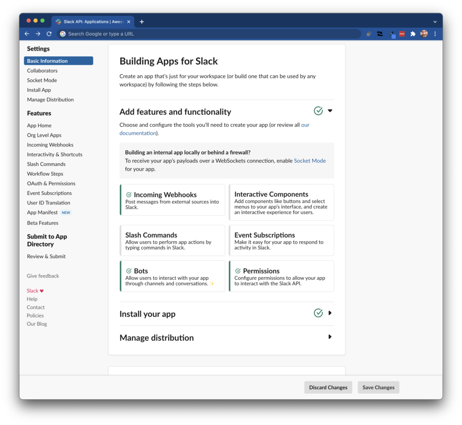Click the Give feedback link

pyautogui.click(x=43, y=276)
